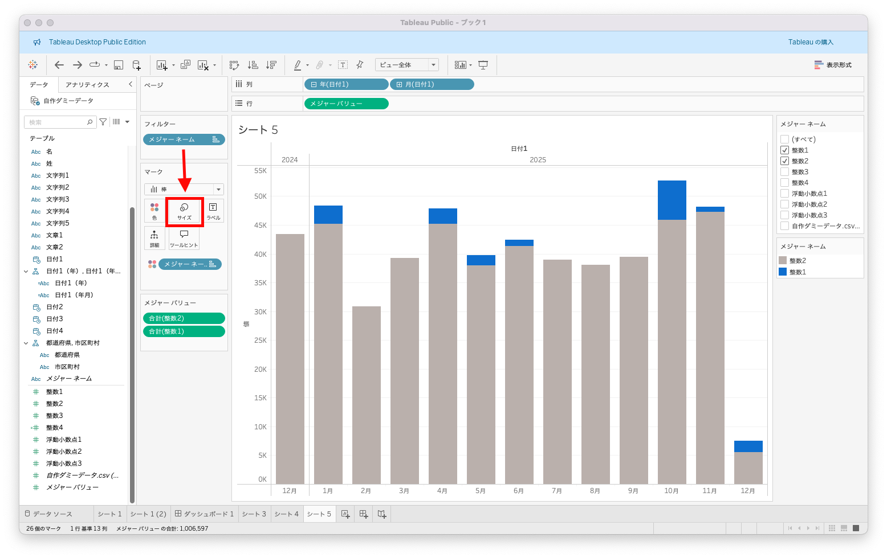Open the Tooltip (ツールヒント) mark card
887x558 pixels.
pyautogui.click(x=184, y=239)
